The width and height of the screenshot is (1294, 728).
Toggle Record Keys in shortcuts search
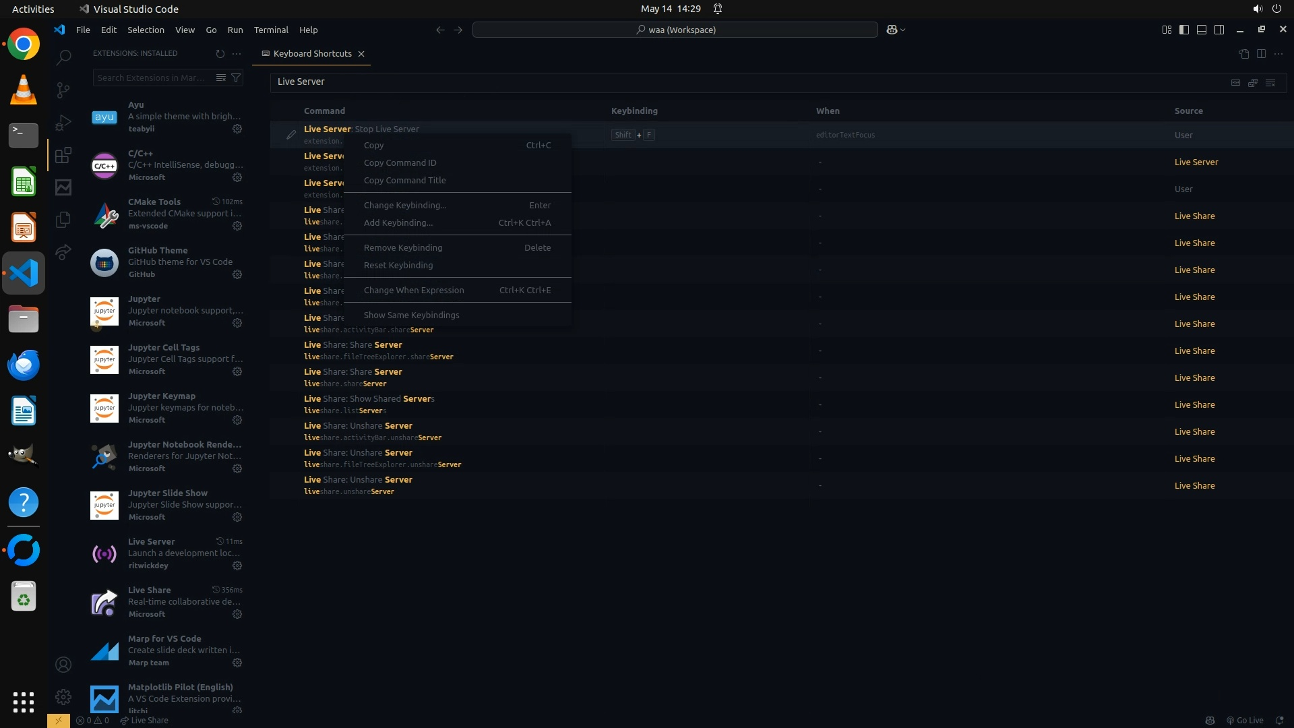point(1235,82)
